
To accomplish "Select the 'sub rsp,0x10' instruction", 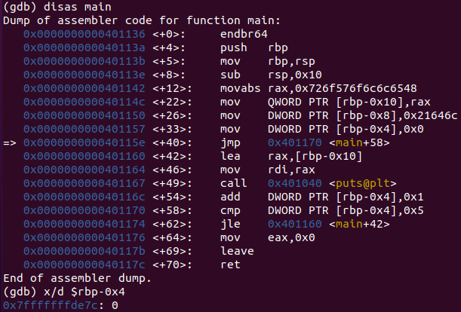I will coord(271,75).
